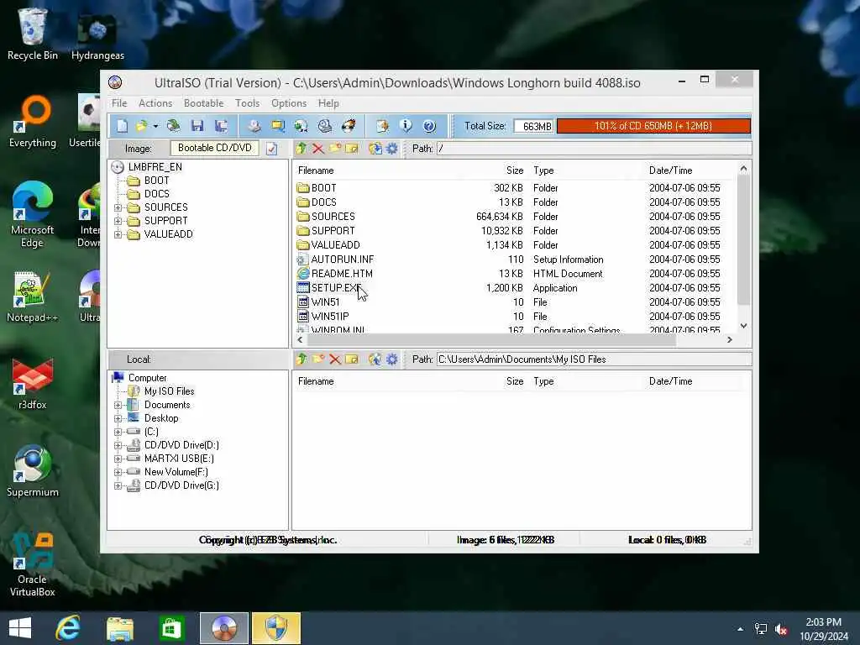Click the Make CD/DVD Image icon
The height and width of the screenshot is (645, 860).
[x=254, y=126]
